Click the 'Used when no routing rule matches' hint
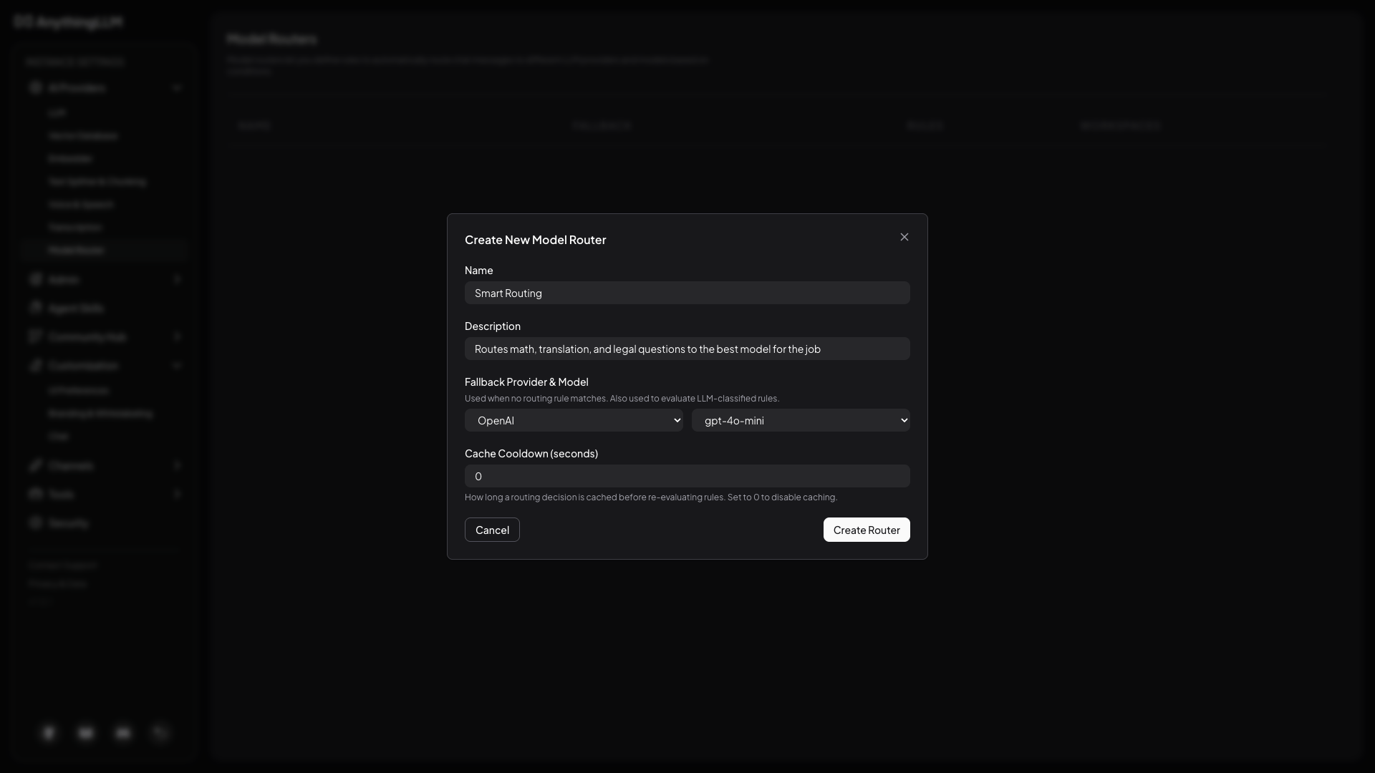 [x=622, y=399]
